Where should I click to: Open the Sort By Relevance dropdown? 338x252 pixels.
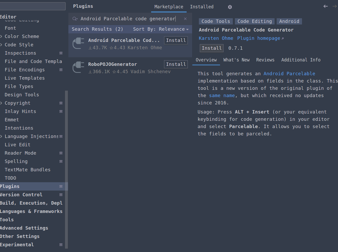[161, 29]
